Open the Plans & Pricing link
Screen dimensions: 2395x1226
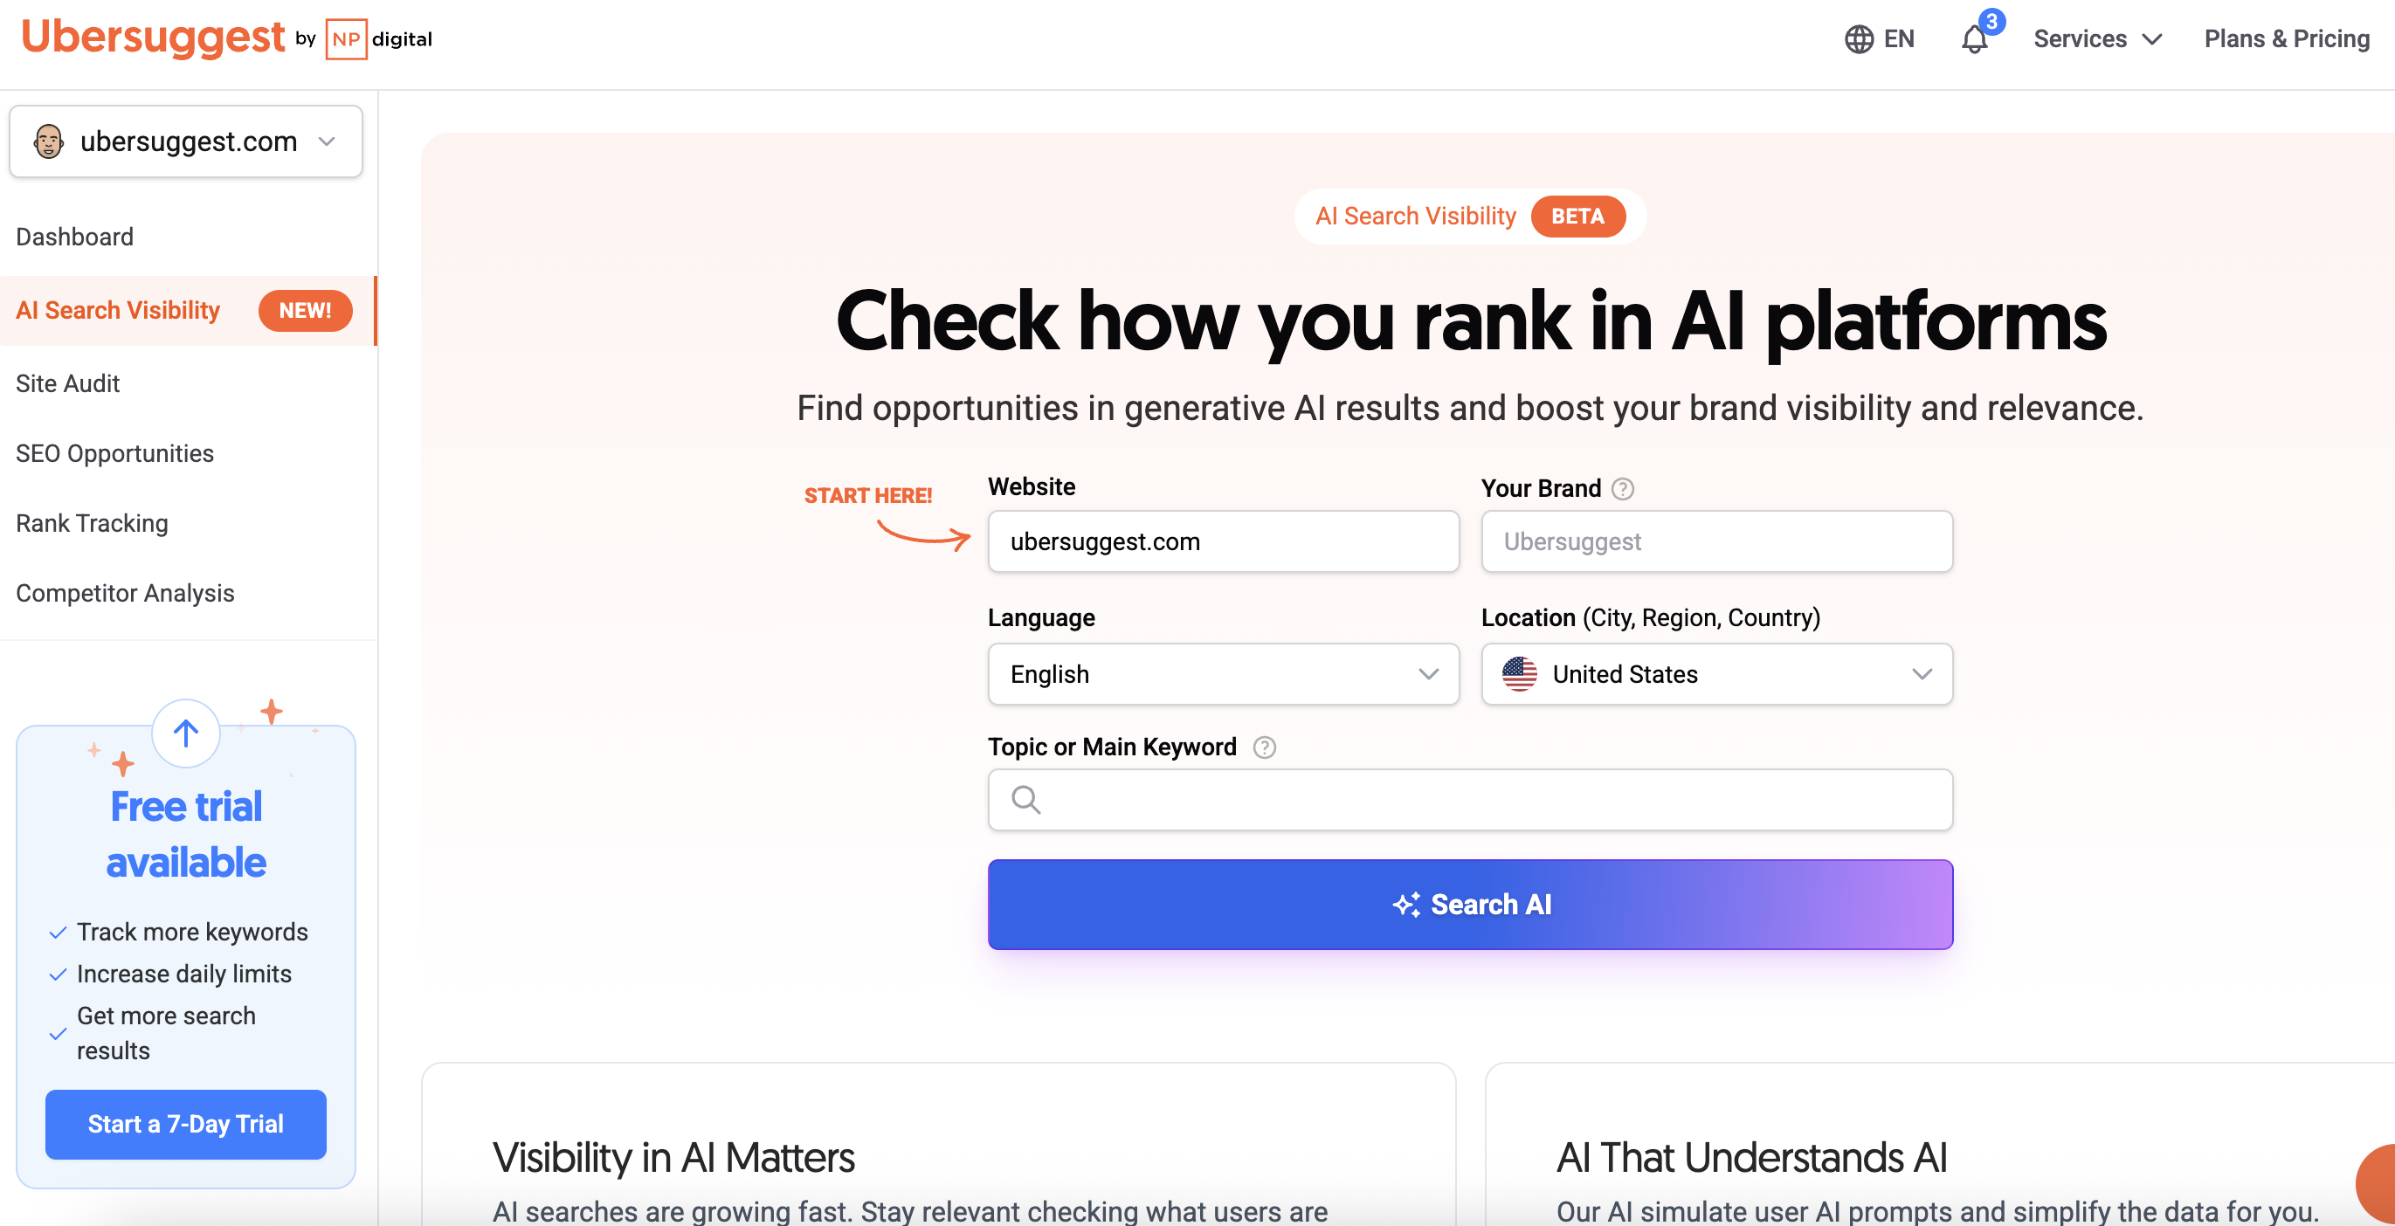point(2286,39)
